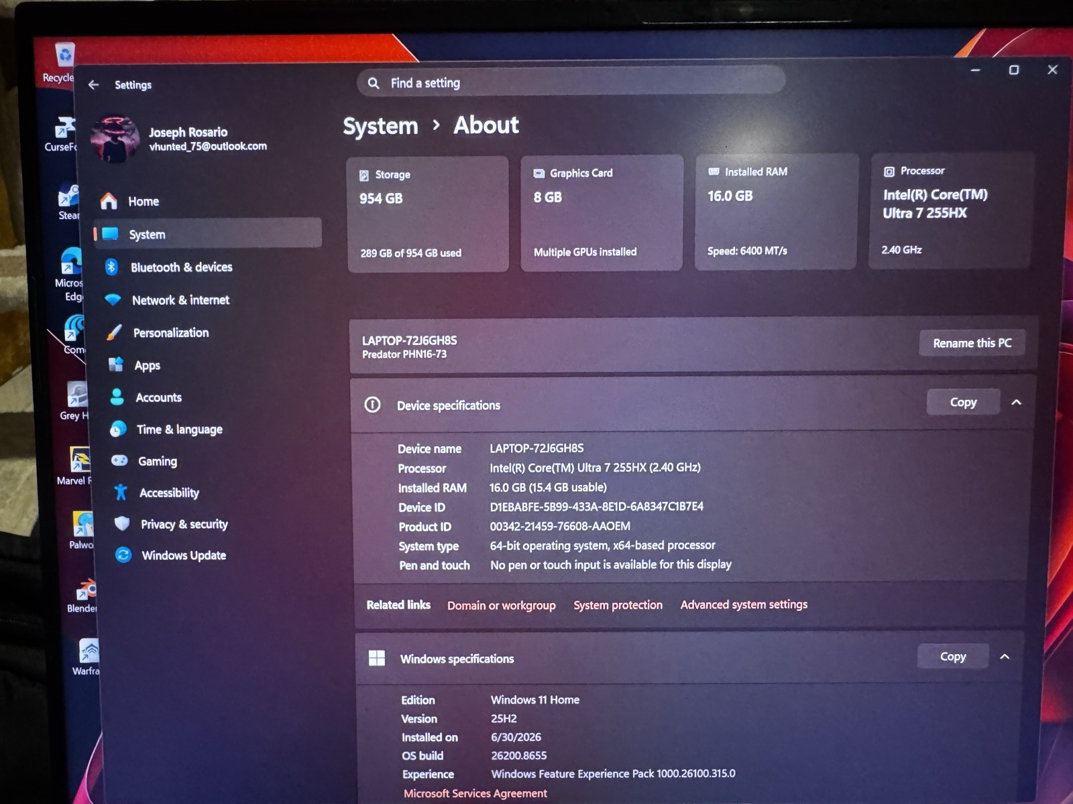Open the Graphics Card 8 GB card
Screen dimensions: 1073x804
602,213
